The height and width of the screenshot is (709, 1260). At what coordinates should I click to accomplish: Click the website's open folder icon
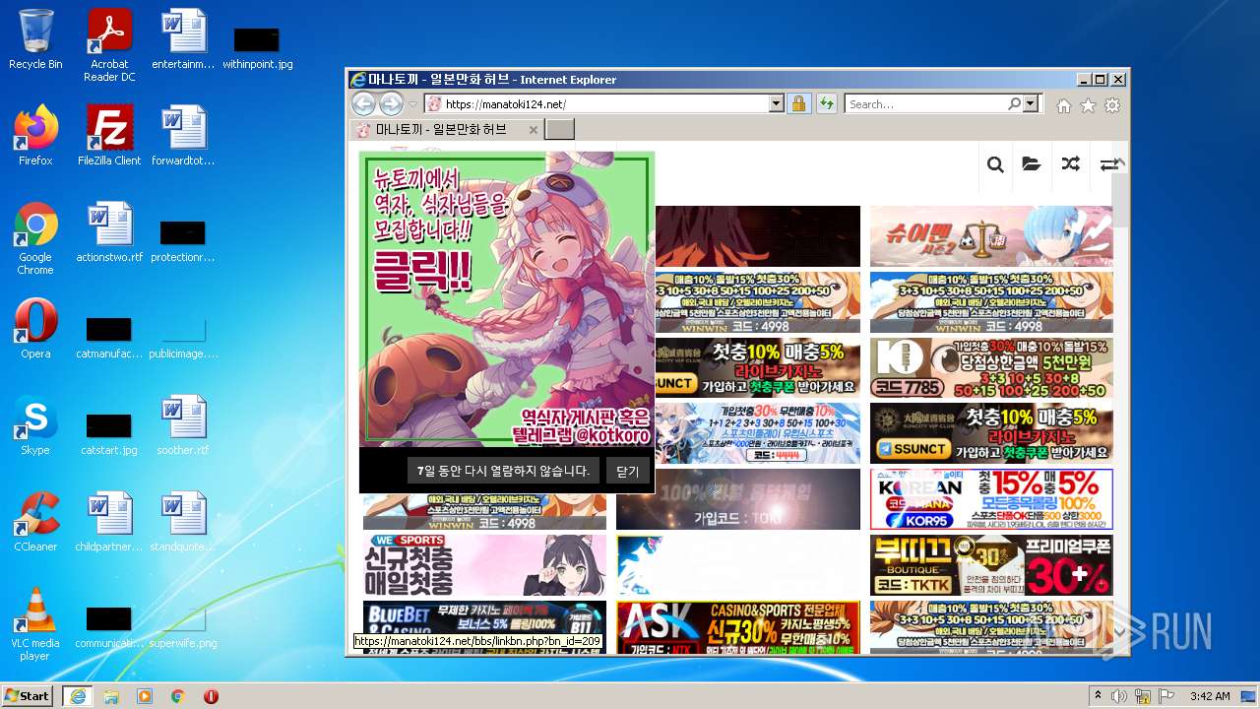pos(1031,164)
